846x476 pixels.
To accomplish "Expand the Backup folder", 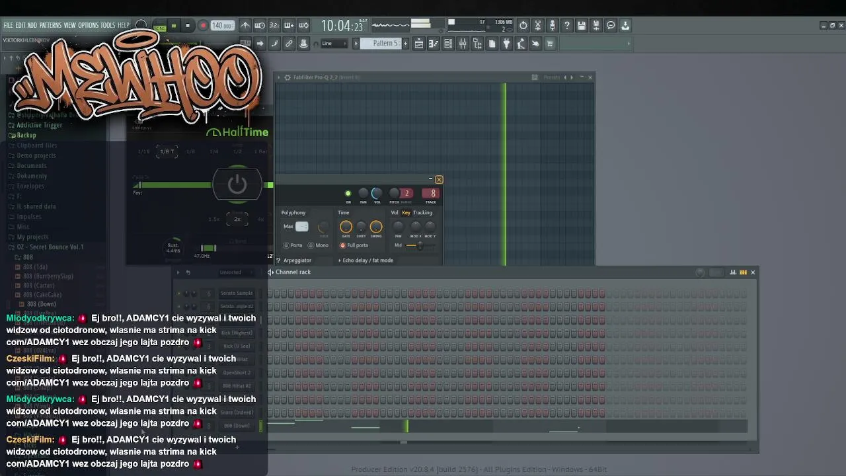I will point(26,135).
